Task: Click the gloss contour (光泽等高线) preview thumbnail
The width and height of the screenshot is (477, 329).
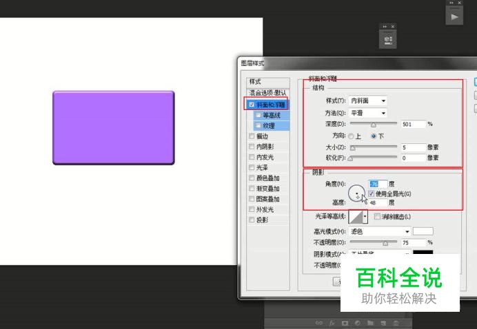Action: click(356, 217)
